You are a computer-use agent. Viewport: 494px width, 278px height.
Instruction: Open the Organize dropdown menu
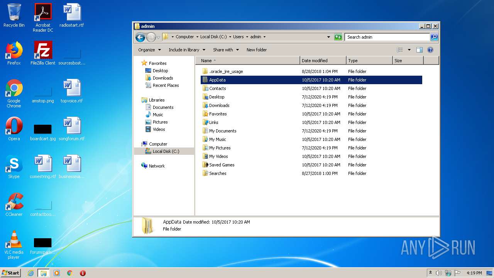click(x=149, y=50)
